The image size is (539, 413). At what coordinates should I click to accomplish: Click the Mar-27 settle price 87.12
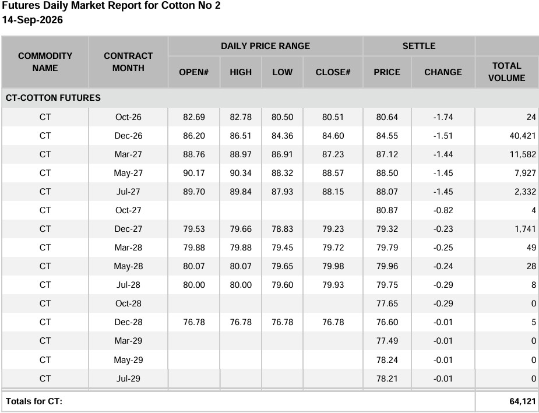[387, 154]
